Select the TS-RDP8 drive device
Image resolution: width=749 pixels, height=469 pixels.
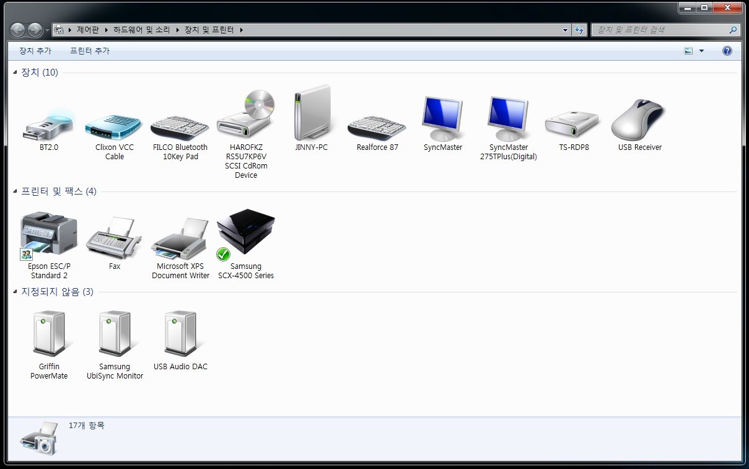click(574, 131)
